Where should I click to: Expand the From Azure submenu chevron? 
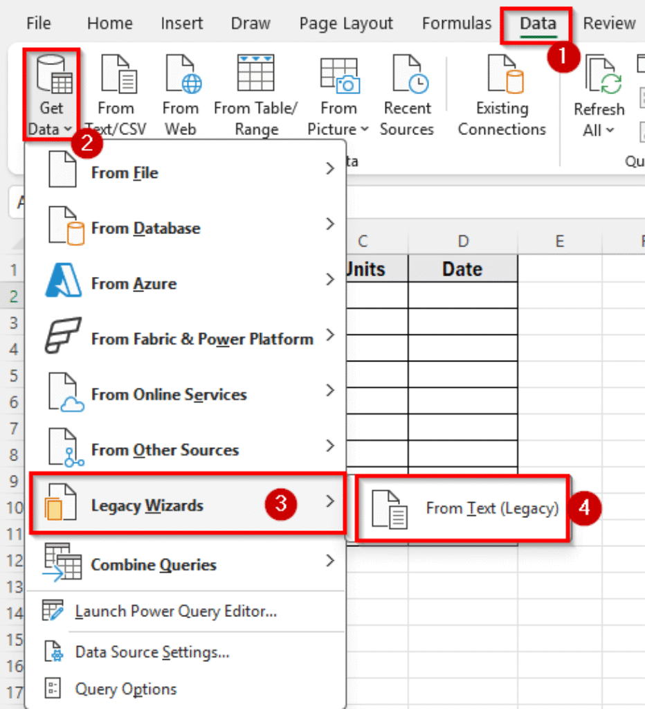point(330,280)
